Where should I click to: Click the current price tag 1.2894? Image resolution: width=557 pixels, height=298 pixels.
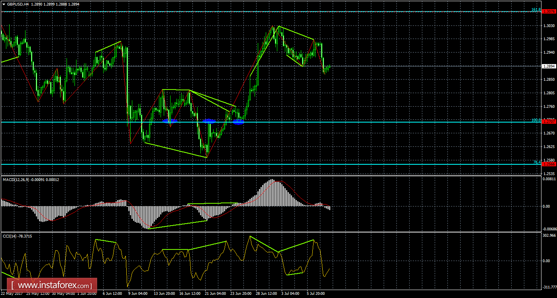tap(549, 66)
